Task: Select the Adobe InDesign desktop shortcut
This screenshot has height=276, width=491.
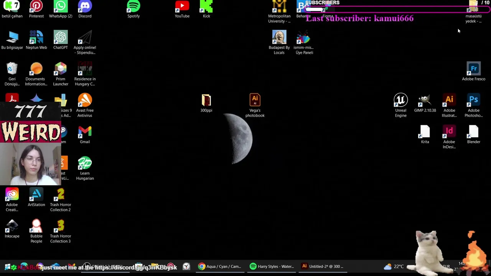Action: (x=449, y=137)
